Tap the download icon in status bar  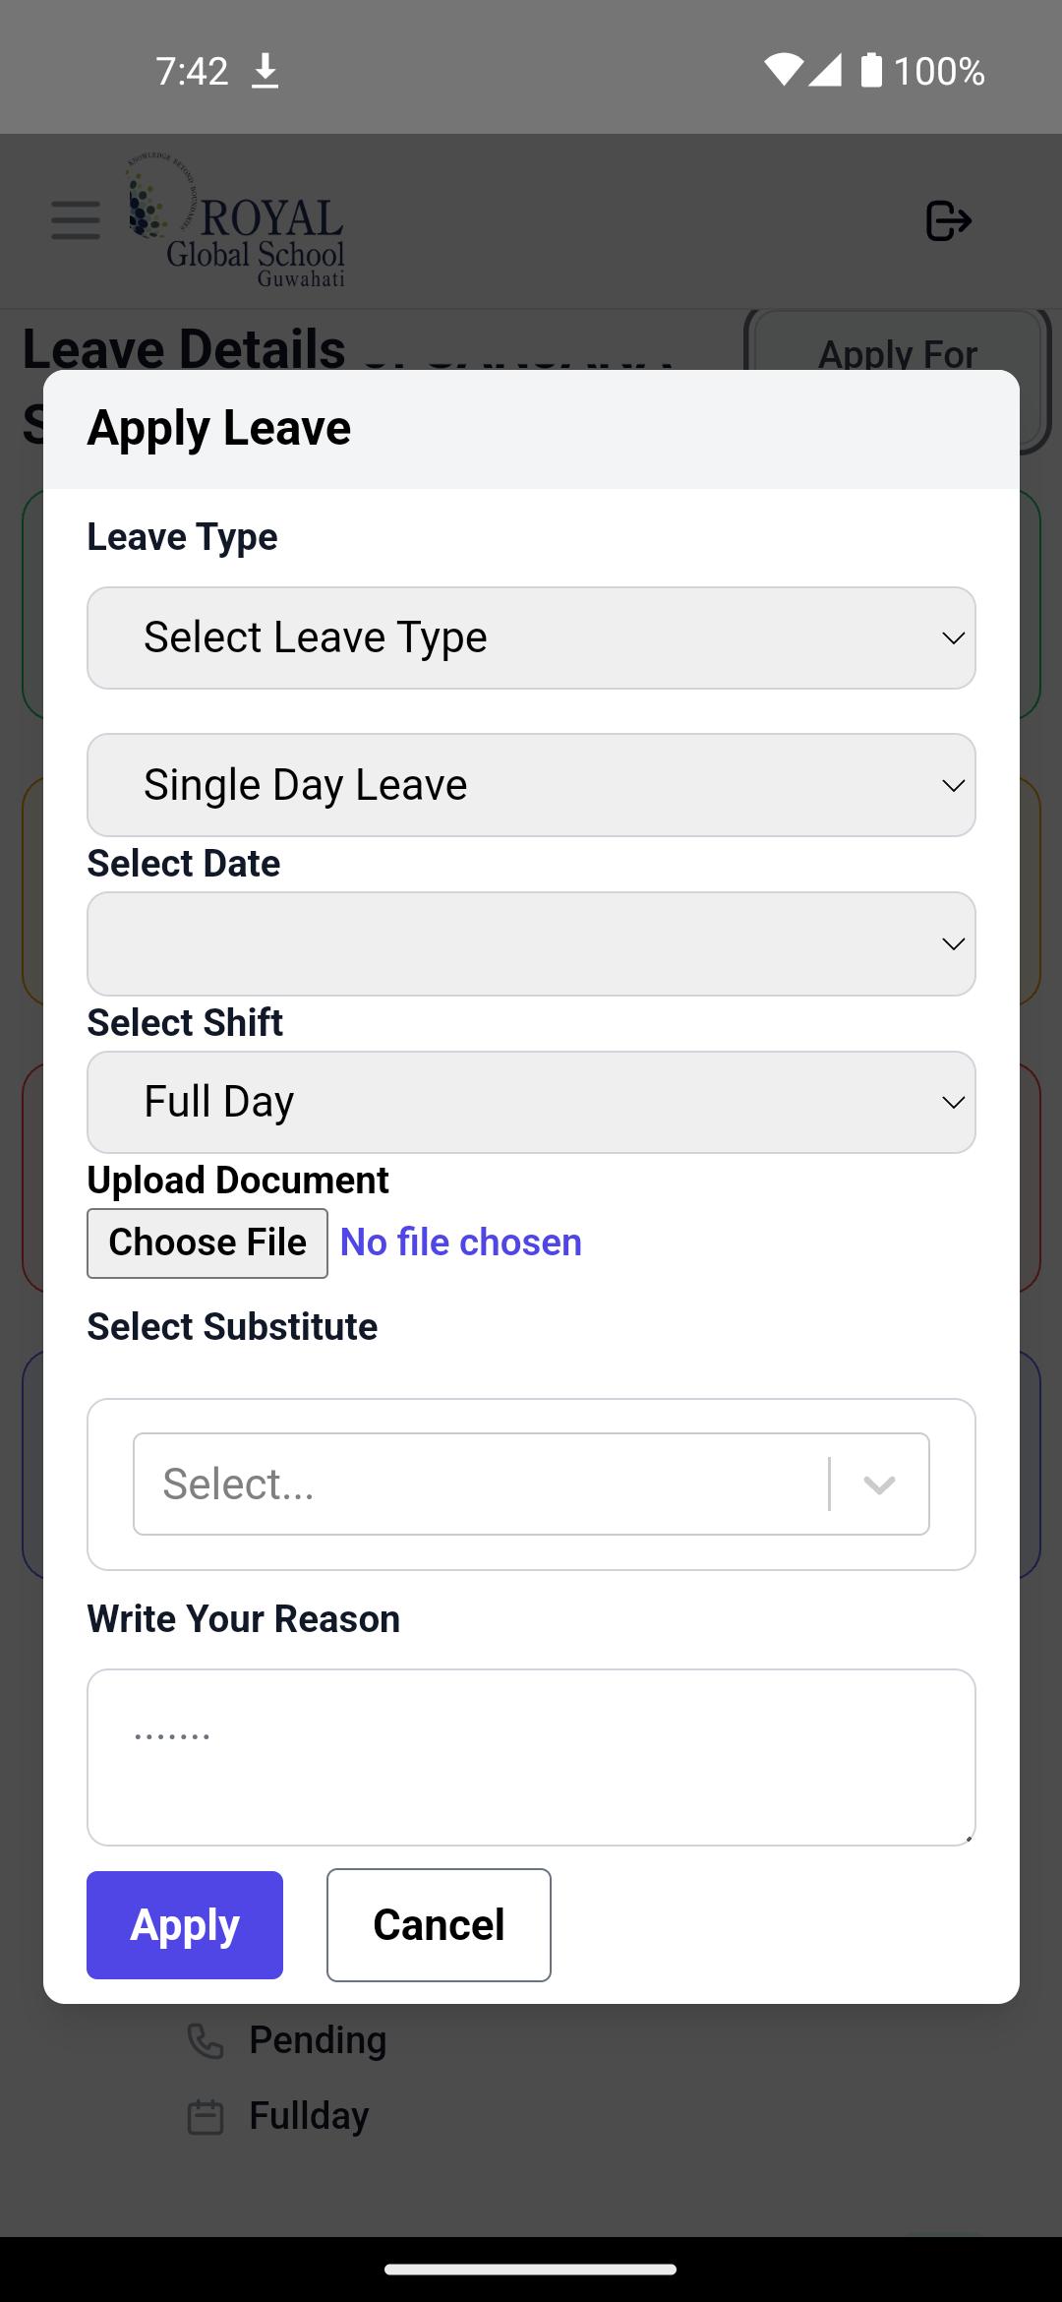point(265,71)
